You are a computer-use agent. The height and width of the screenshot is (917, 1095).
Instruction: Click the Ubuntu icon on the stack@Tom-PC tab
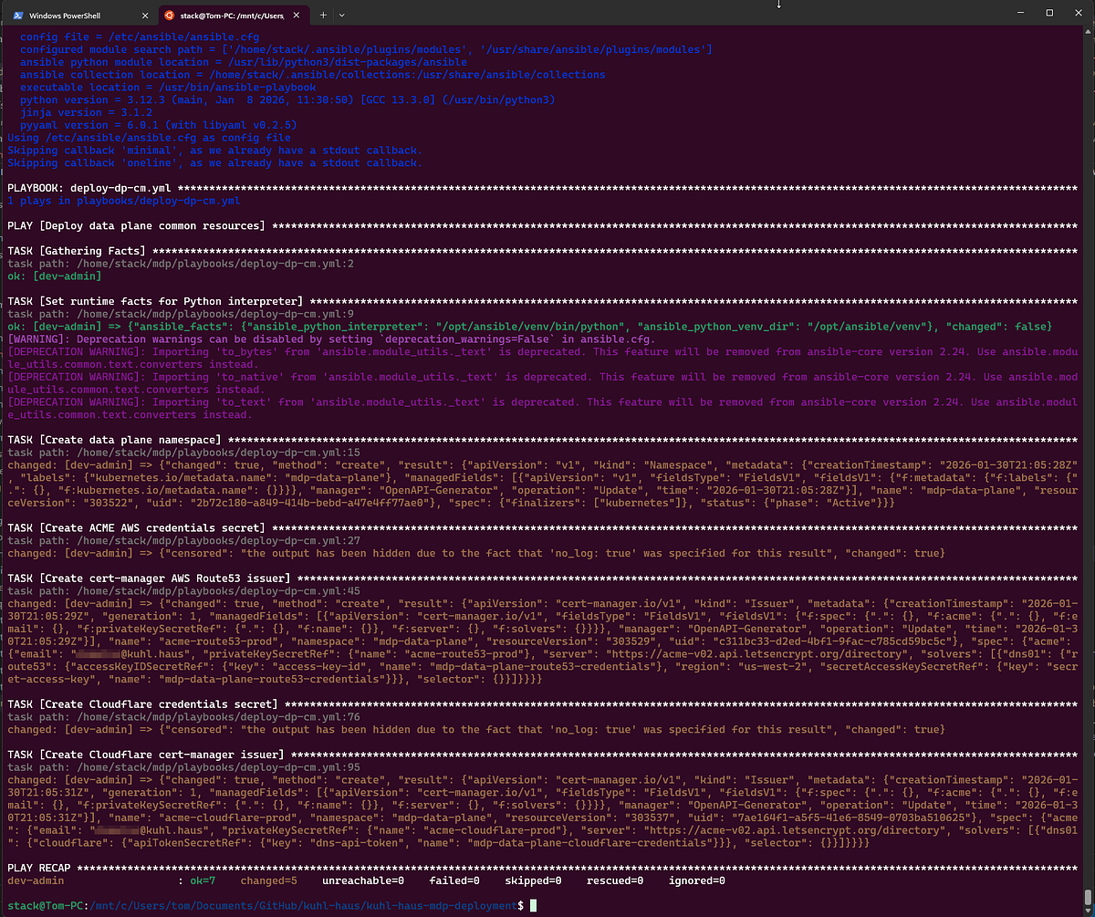[x=169, y=16]
